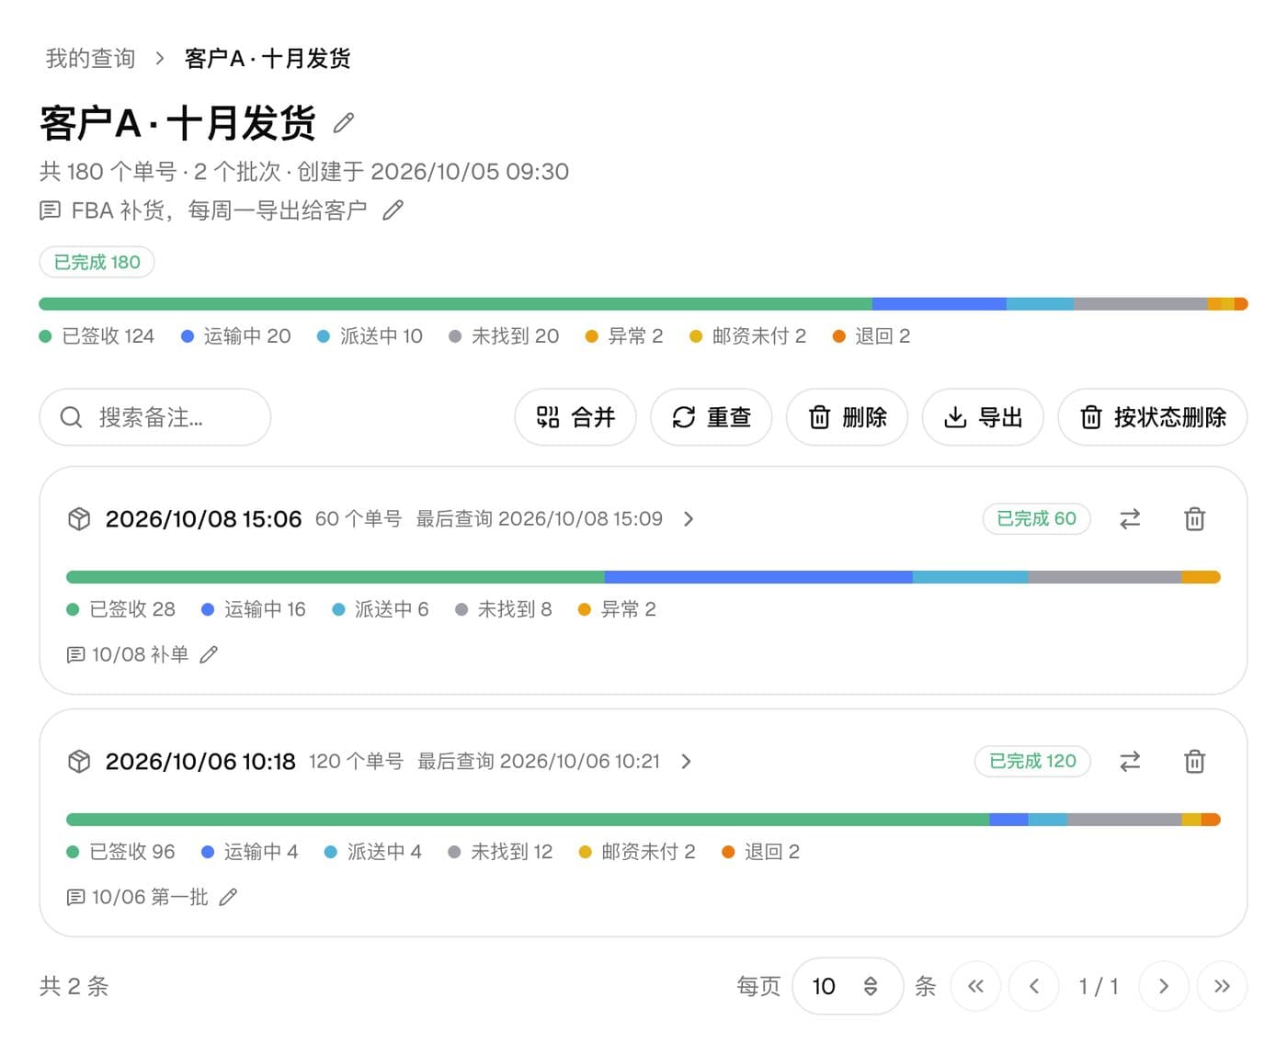This screenshot has width=1287, height=1054.
Task: Click the 导出 export button
Action: (984, 417)
